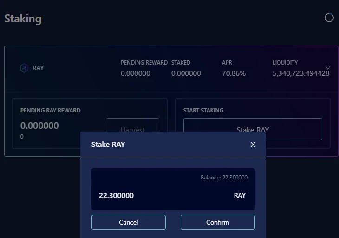
Task: Close the Stake RAY dialog
Action: pyautogui.click(x=253, y=145)
